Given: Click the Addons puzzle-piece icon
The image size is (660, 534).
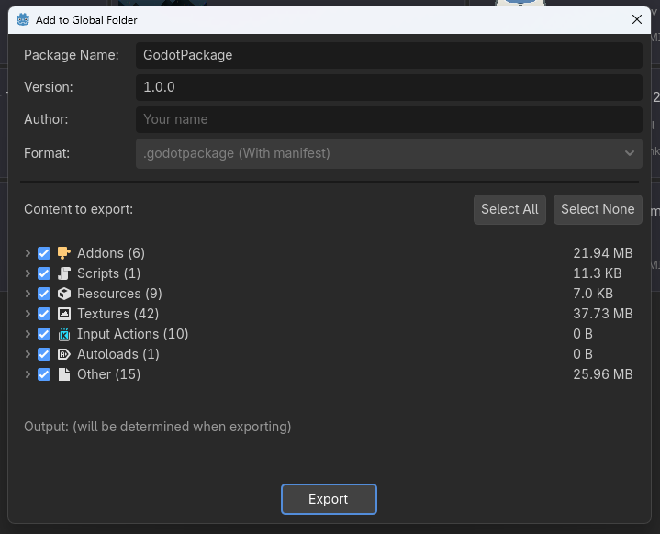Looking at the screenshot, I should tap(64, 253).
